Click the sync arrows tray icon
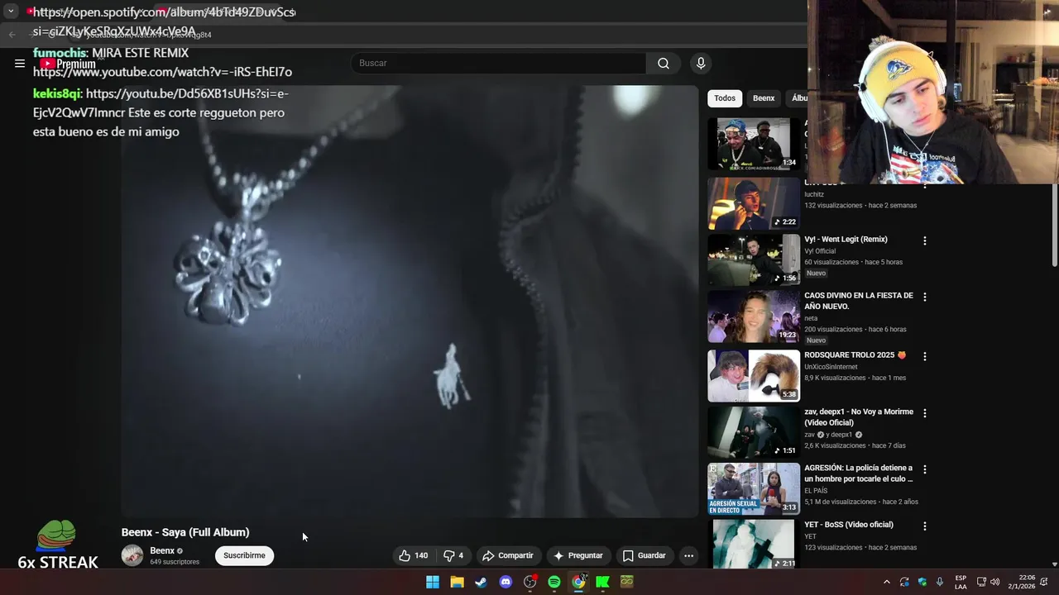 click(905, 582)
